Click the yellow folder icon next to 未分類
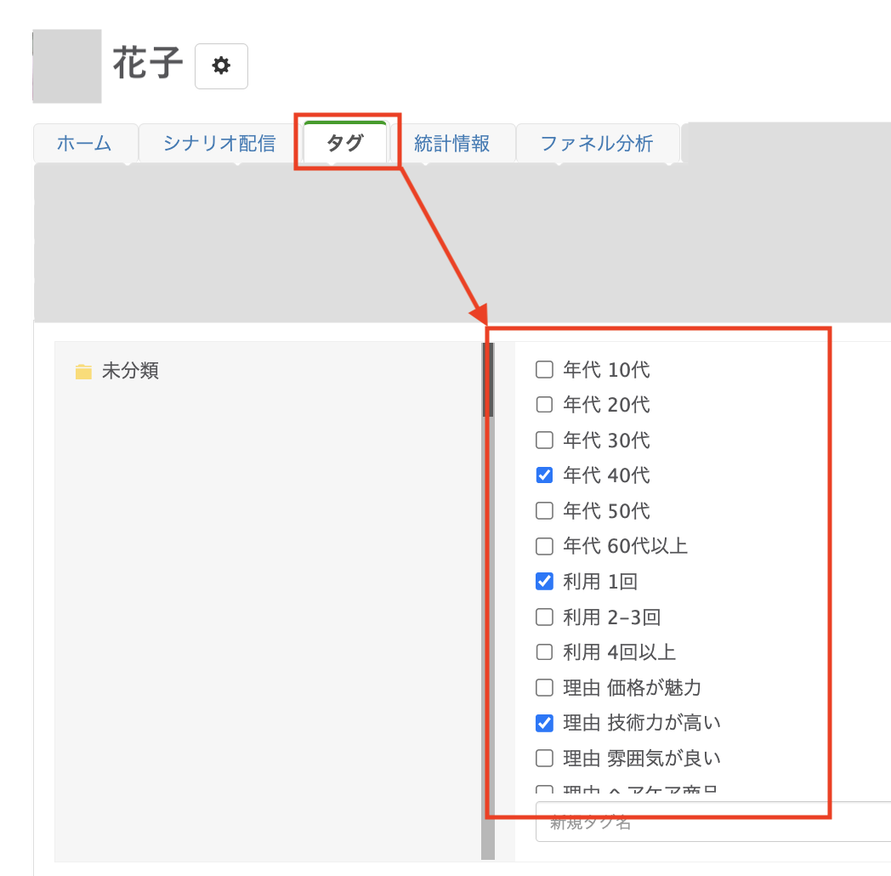Image resolution: width=891 pixels, height=876 pixels. (83, 372)
